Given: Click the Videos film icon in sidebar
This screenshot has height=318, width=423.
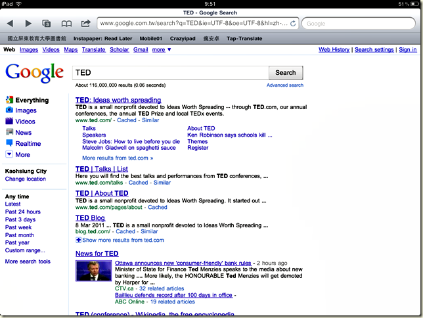Looking at the screenshot, I should (x=9, y=121).
